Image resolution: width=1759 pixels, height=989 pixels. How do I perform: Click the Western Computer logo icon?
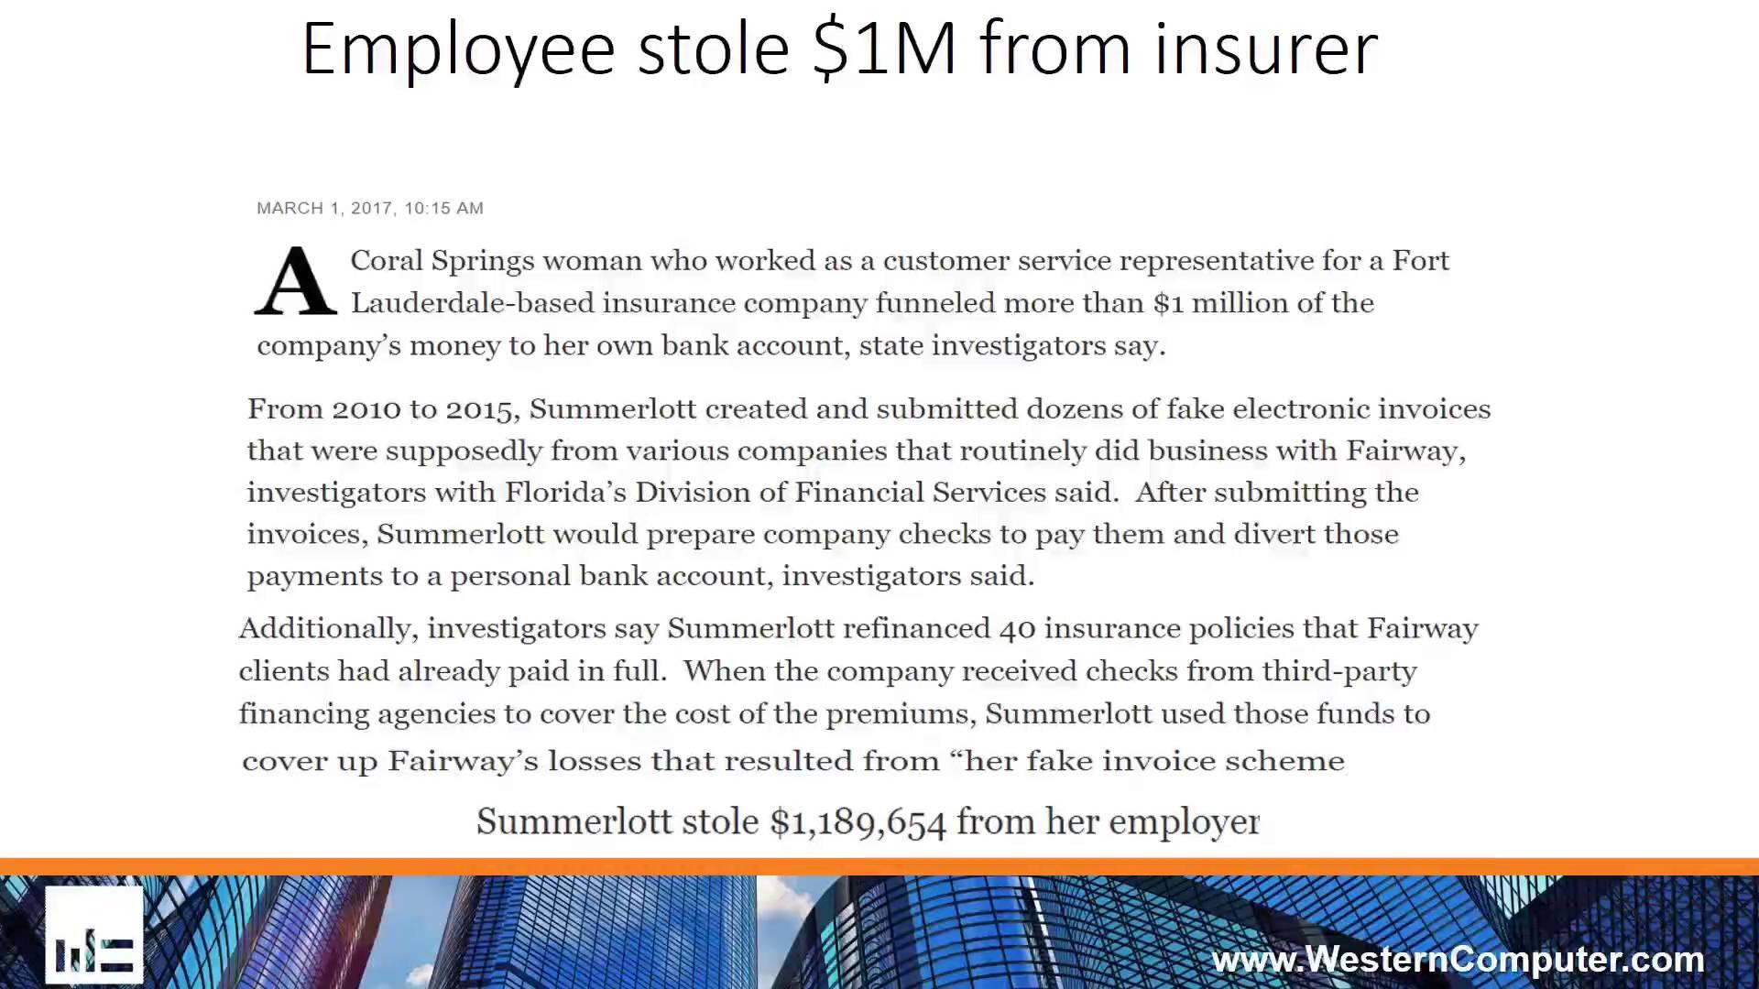94,934
